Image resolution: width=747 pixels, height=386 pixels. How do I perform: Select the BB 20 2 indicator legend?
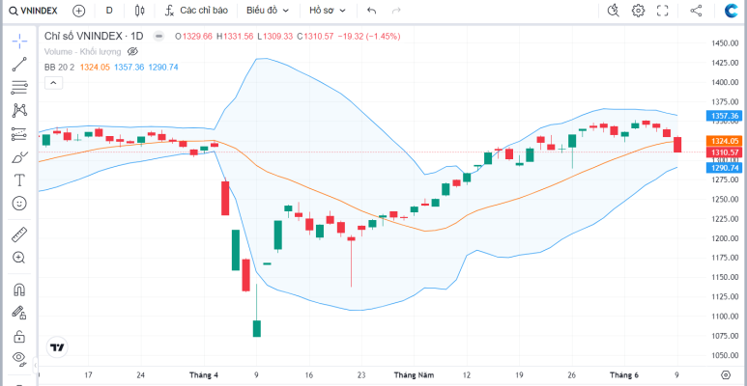(60, 68)
